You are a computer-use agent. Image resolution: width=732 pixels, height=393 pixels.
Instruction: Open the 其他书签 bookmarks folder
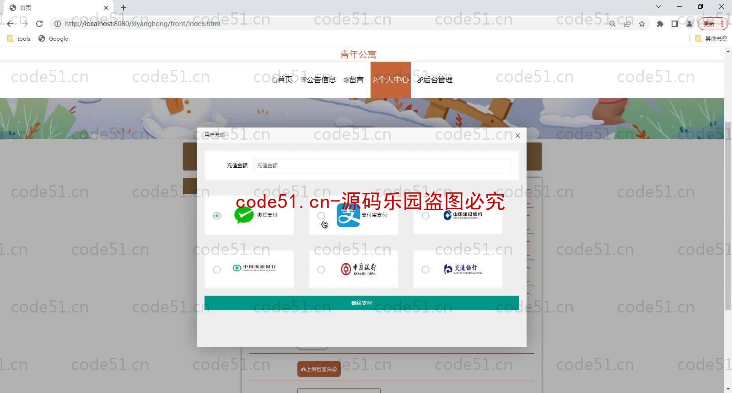tap(711, 39)
